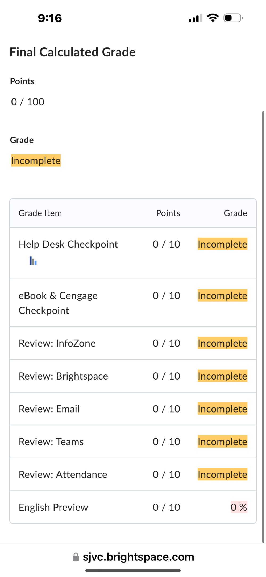Viewport: 266px width, 577px height.
Task: Click the Grade Item column header
Action: (40, 213)
